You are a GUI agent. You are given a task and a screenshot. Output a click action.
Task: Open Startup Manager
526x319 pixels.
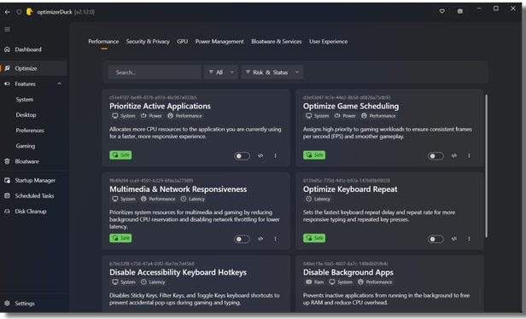point(33,180)
